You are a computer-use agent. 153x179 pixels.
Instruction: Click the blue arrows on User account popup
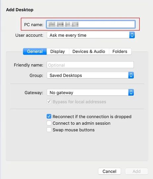[132, 35]
